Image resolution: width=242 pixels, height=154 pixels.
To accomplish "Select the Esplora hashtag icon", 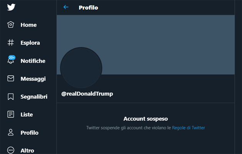I will (x=11, y=43).
